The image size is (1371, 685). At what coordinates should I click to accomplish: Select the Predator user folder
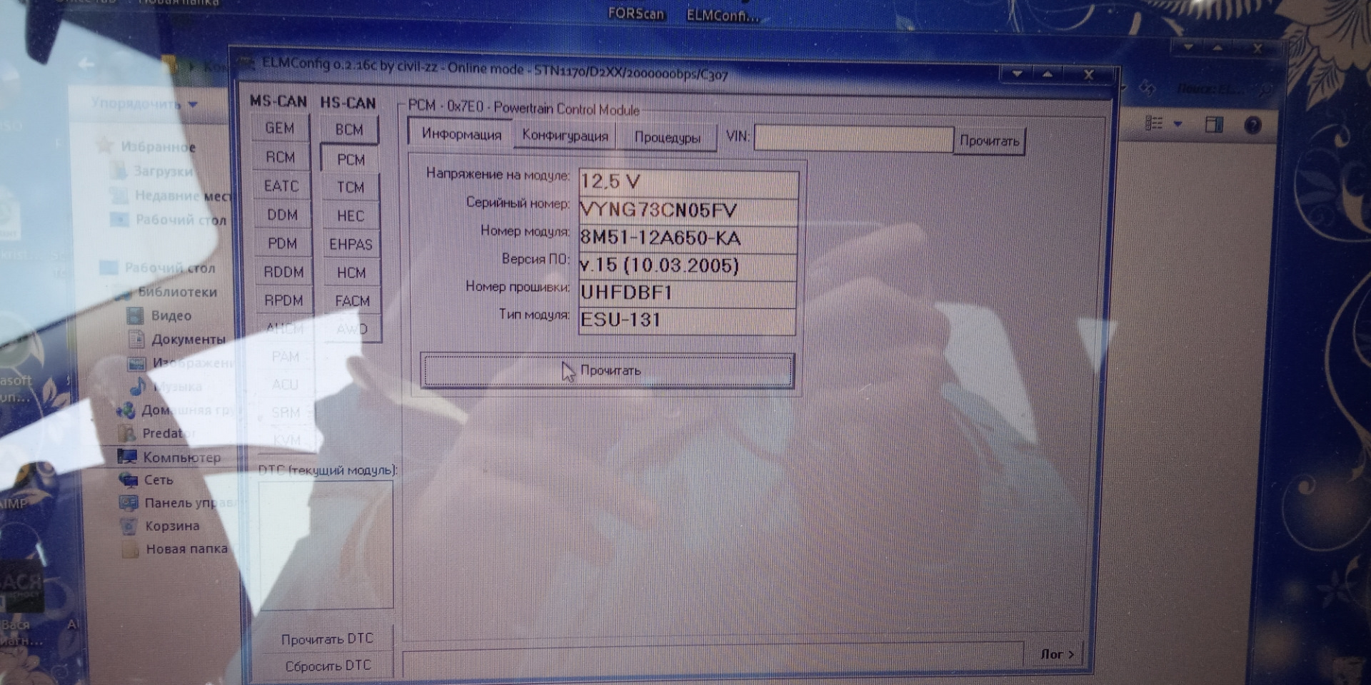pos(169,433)
